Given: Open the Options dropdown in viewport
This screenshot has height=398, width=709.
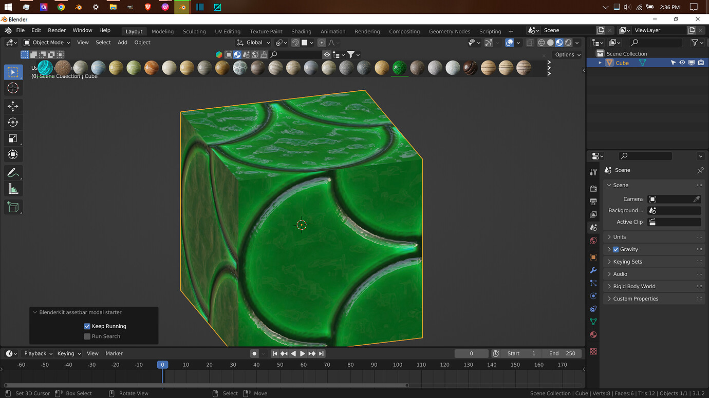Looking at the screenshot, I should tap(567, 55).
